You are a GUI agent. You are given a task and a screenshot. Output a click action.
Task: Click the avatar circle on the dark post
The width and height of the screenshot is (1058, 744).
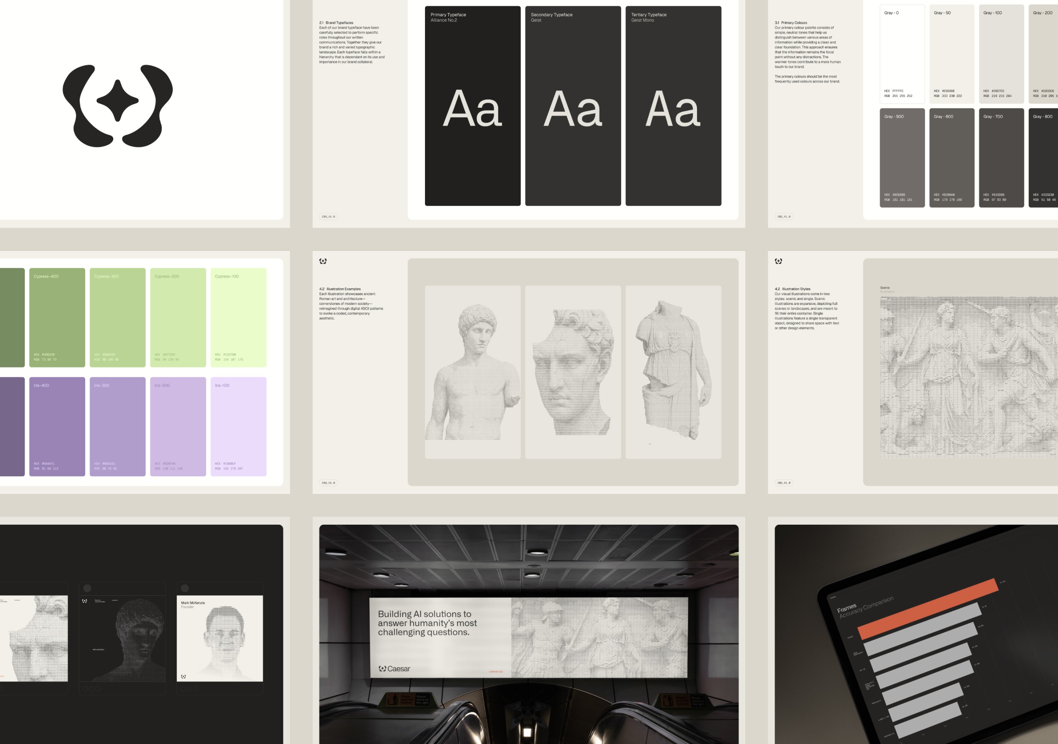point(87,588)
